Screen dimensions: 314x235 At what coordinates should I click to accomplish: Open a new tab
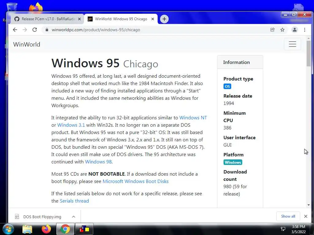tap(164, 19)
